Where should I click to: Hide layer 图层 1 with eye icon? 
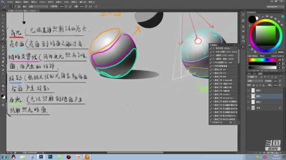click(248, 96)
